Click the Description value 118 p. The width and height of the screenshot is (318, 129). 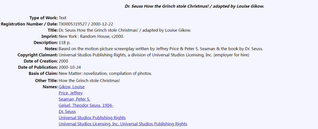click(x=64, y=43)
